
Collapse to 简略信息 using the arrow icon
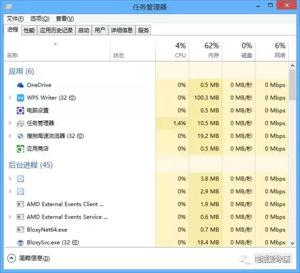point(11,258)
